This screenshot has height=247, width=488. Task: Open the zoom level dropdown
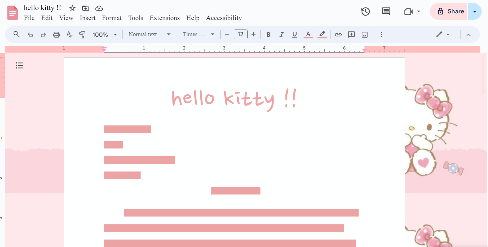coord(105,34)
